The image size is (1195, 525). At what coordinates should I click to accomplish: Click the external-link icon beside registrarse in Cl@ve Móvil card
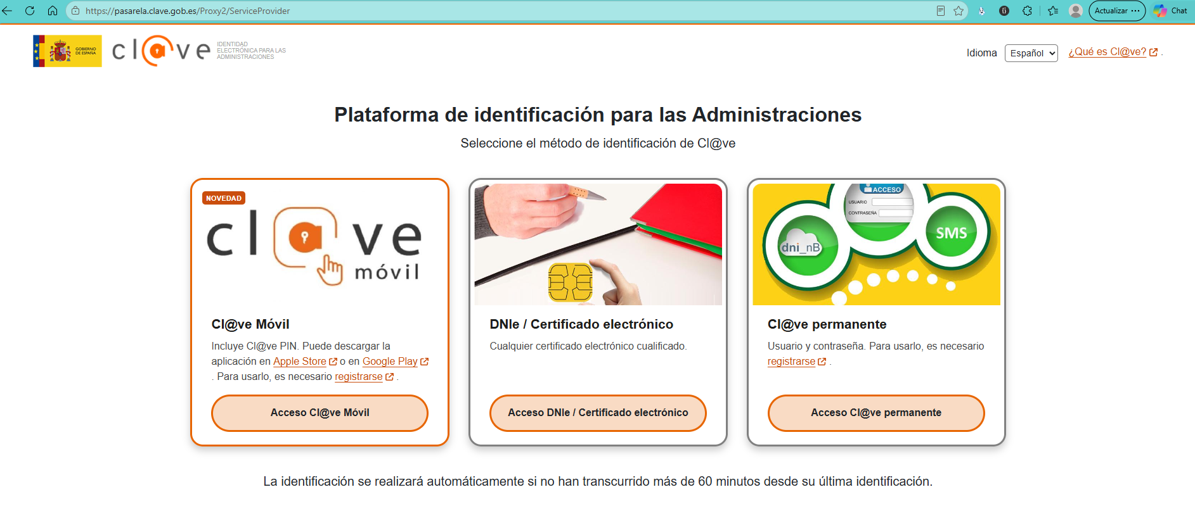point(389,377)
